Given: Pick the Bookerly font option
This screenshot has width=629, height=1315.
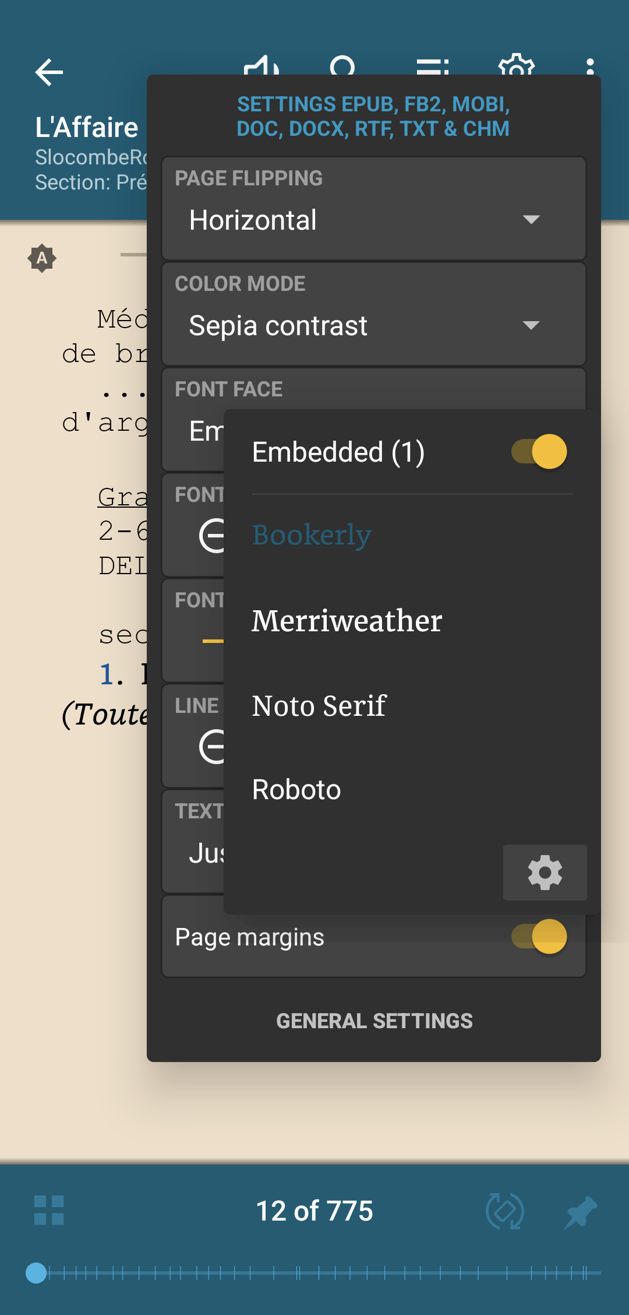Looking at the screenshot, I should [x=312, y=535].
